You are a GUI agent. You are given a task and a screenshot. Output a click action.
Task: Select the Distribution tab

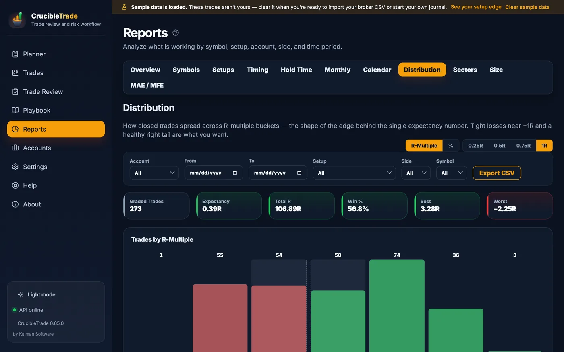(x=422, y=70)
